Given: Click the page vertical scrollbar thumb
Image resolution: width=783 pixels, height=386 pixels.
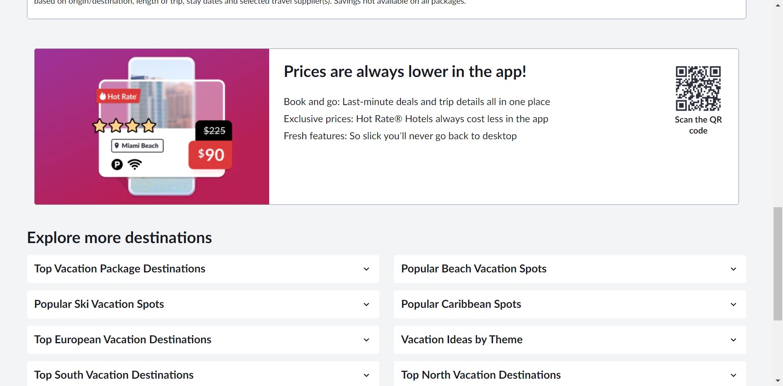Looking at the screenshot, I should click(x=778, y=264).
